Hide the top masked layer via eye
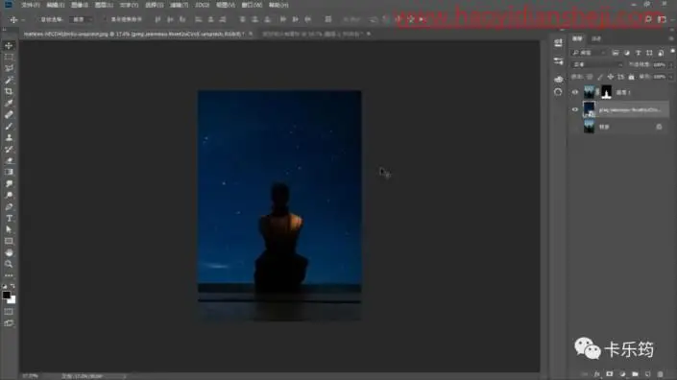The image size is (677, 380). point(574,92)
